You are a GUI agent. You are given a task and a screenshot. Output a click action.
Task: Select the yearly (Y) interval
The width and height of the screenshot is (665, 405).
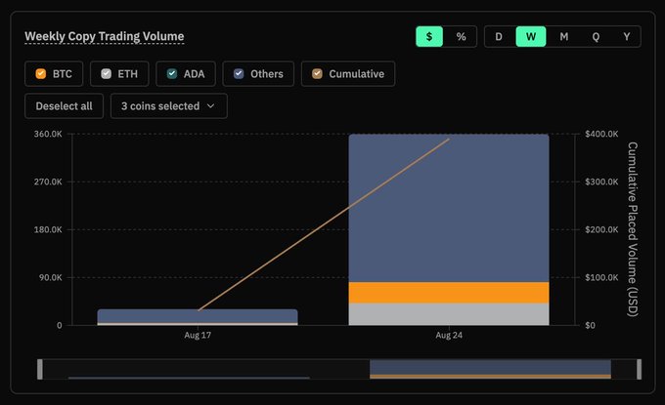tap(627, 37)
